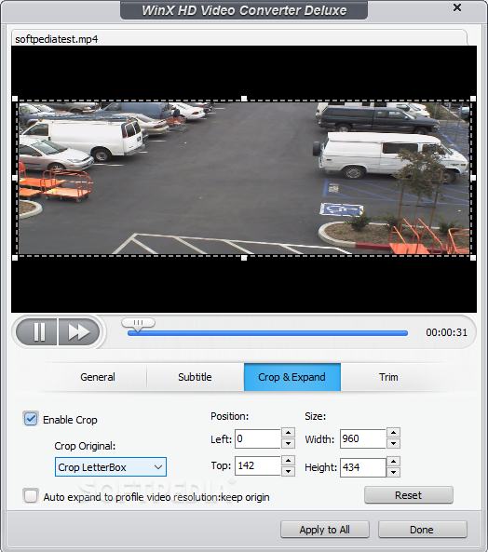Increase the Width value
This screenshot has width=488, height=552.
coord(393,433)
